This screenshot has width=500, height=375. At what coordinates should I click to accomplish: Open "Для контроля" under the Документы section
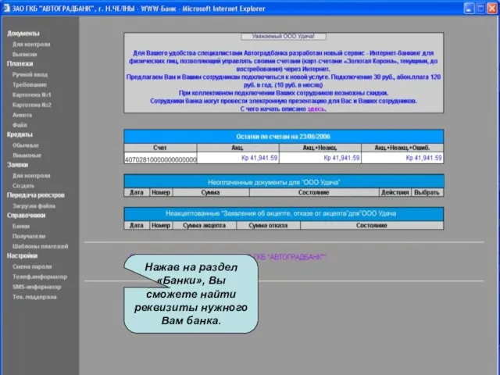(31, 45)
